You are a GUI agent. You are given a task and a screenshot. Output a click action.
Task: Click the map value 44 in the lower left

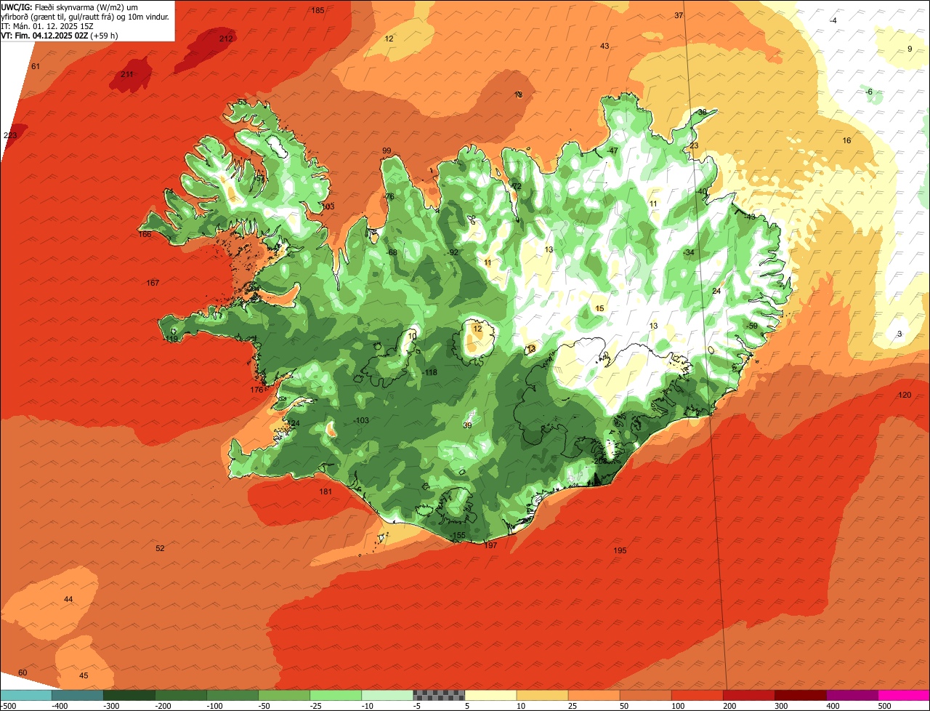(x=68, y=600)
